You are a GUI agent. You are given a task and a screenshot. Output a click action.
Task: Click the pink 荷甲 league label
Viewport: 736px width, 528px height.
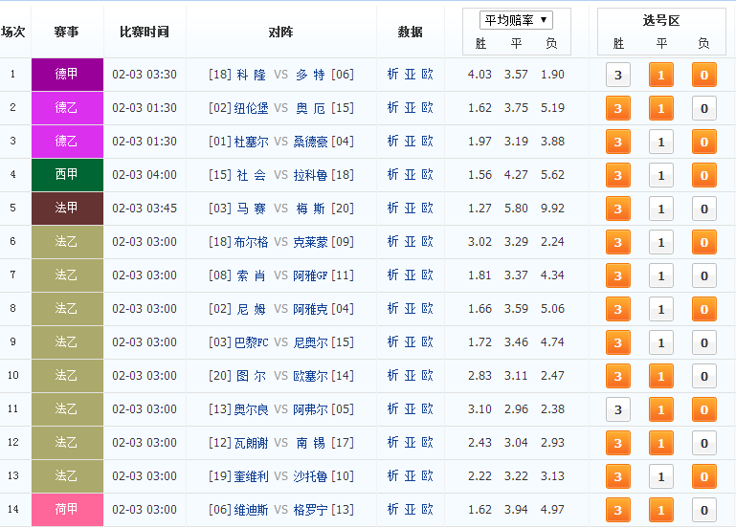(x=66, y=510)
